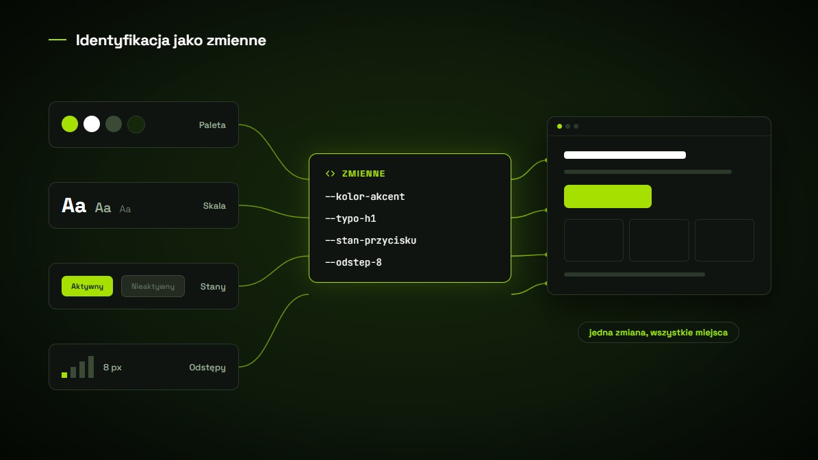Click the white heading bar in the mockup window
The image size is (818, 460).
(x=625, y=155)
